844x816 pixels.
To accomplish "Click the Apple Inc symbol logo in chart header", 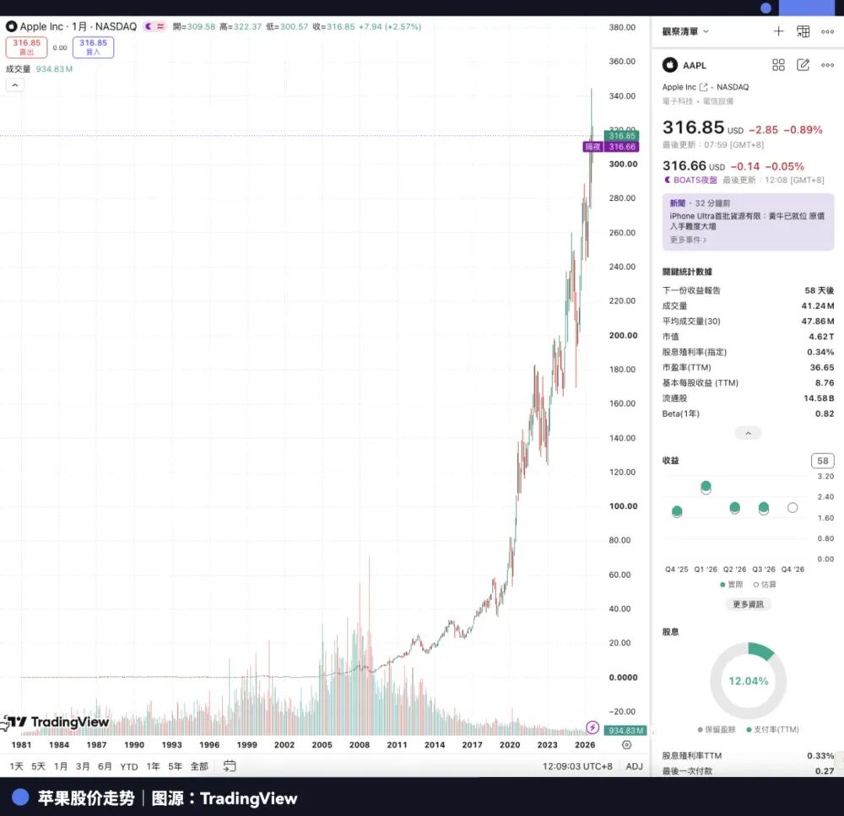I will tap(11, 26).
